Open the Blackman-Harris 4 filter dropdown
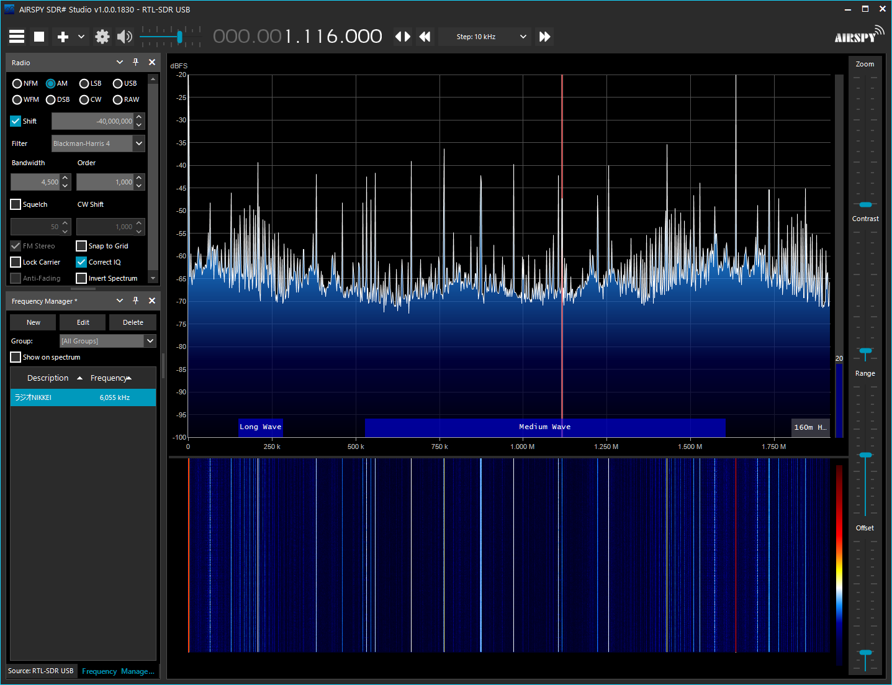Viewport: 892px width, 685px height. coord(98,143)
